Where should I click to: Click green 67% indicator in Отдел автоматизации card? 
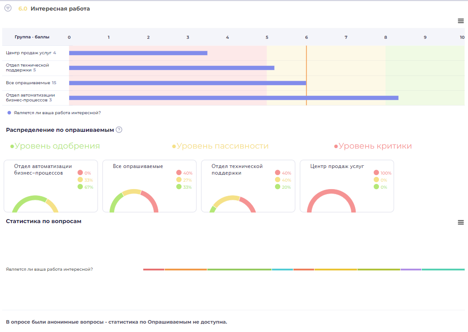pos(80,187)
